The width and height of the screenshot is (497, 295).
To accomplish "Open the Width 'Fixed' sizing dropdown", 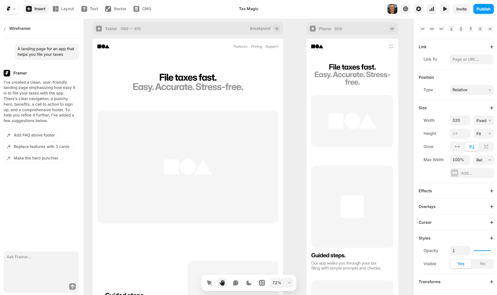I will [484, 120].
